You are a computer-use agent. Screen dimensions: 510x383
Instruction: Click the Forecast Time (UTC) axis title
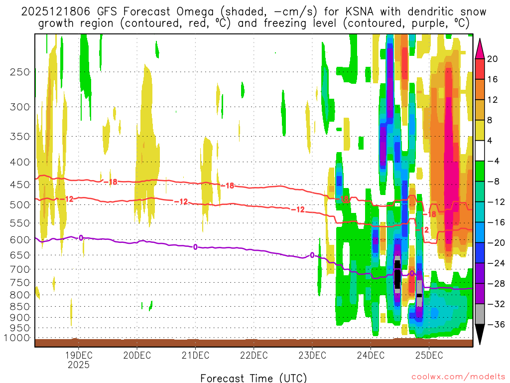tap(254, 378)
